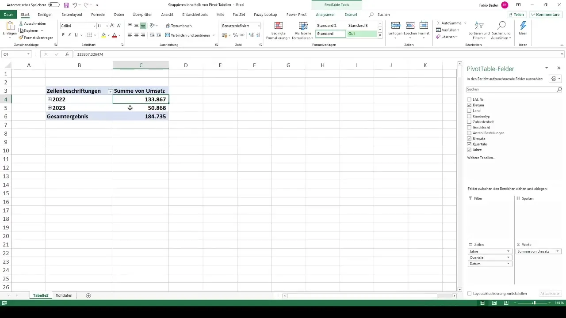Click the fill color bucket icon
Screen dimensions: 566x318
click(103, 35)
